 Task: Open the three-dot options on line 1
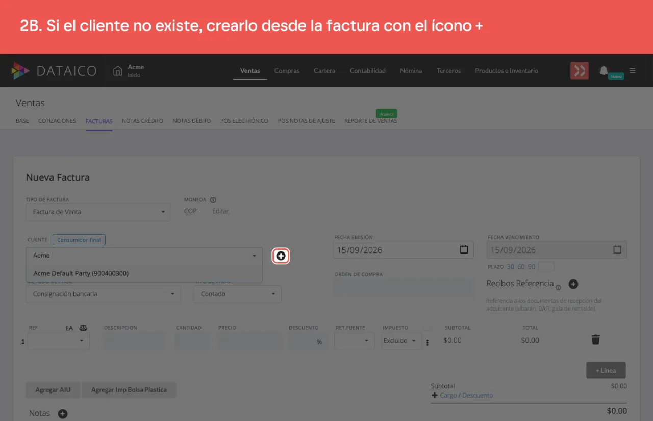point(428,343)
